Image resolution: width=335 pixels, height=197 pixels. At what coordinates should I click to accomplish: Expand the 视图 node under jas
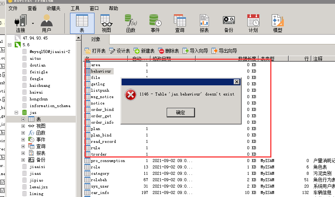(x=23, y=126)
